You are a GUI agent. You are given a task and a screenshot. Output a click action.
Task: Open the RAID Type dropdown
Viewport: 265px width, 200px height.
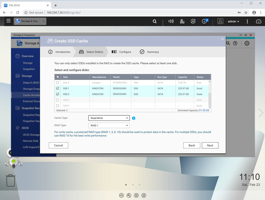click(x=109, y=126)
